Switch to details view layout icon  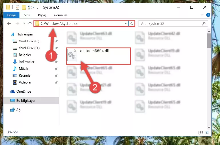(x=201, y=132)
